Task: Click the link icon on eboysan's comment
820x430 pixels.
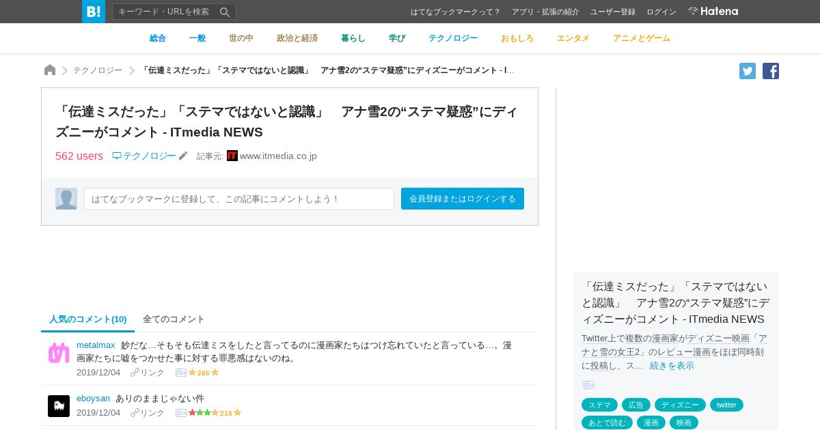Action: click(x=135, y=413)
